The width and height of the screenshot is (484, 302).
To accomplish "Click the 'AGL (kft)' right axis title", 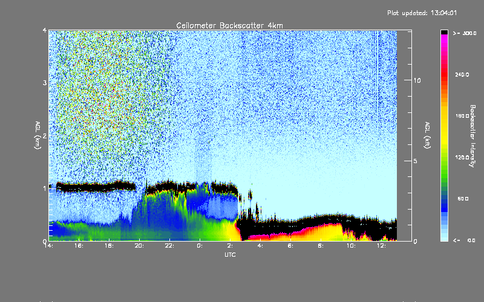I will [x=427, y=135].
